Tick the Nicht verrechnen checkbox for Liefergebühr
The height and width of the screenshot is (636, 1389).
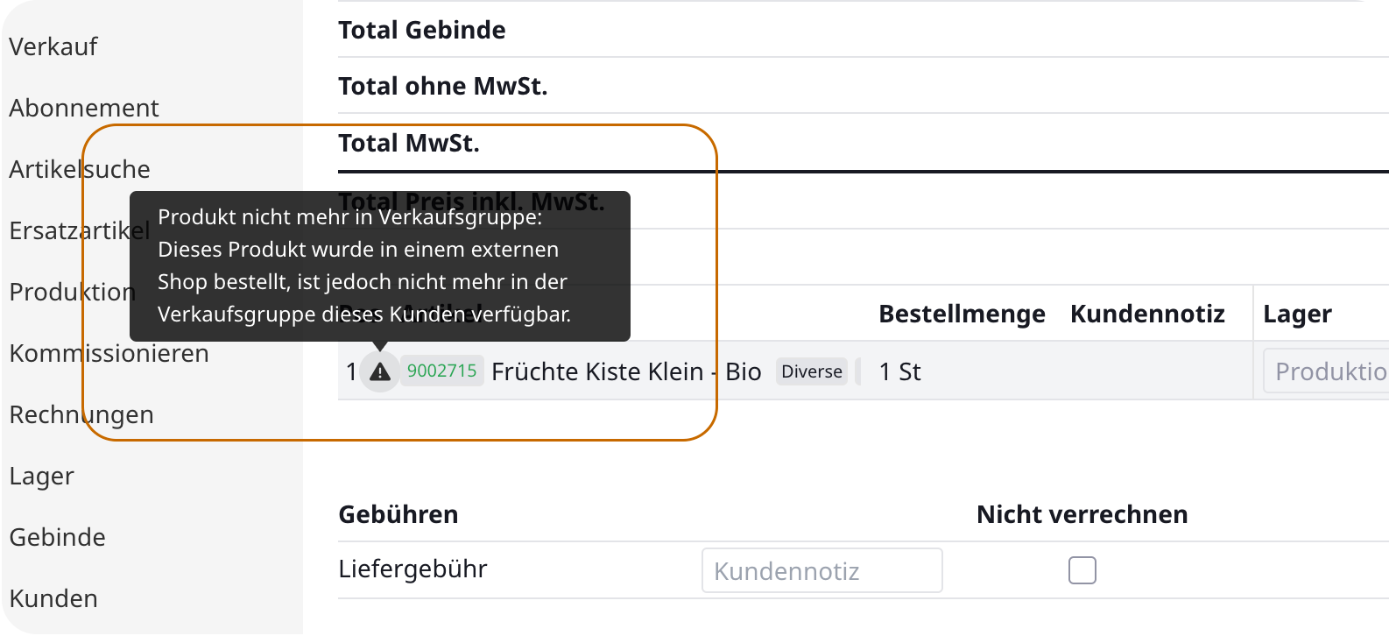coord(1082,570)
